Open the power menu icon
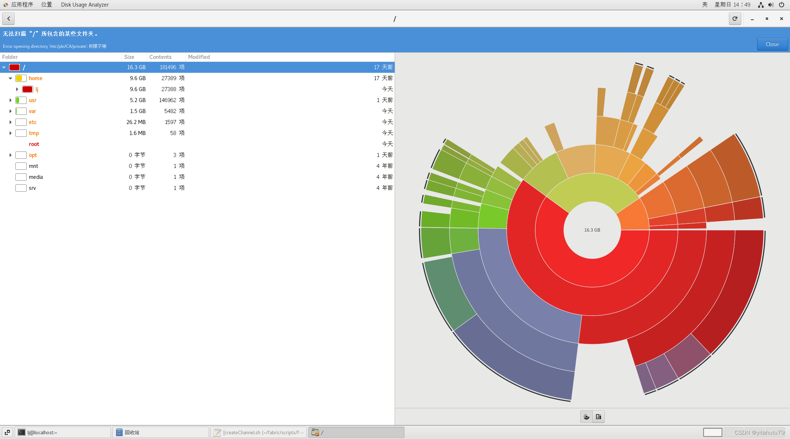Viewport: 790px width, 439px height. point(782,5)
